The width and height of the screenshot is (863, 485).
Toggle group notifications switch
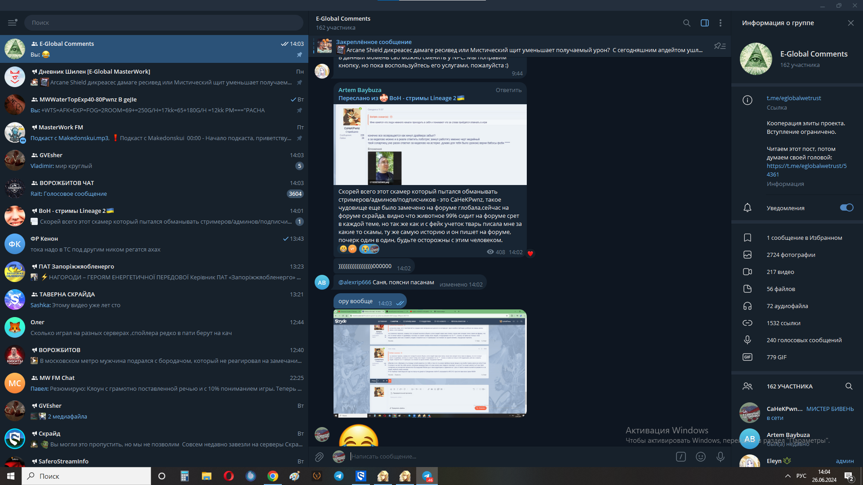[x=846, y=207]
